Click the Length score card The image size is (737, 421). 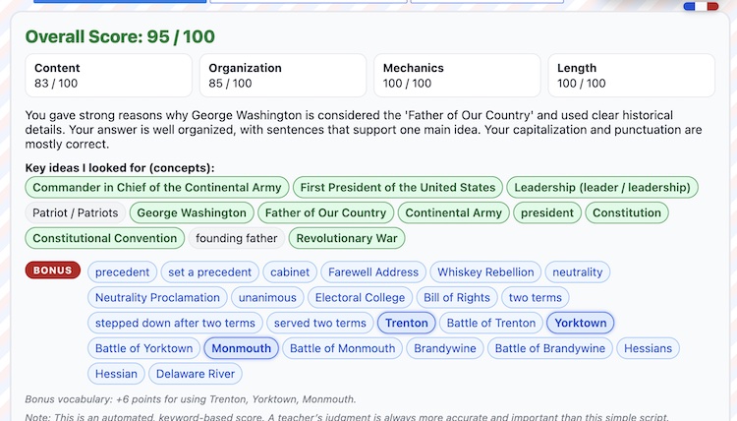click(x=631, y=76)
